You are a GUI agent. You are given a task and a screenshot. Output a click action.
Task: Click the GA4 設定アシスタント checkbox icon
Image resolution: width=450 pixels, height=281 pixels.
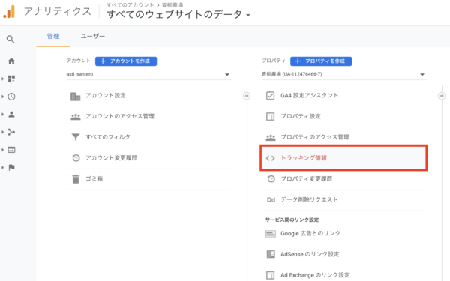[270, 95]
